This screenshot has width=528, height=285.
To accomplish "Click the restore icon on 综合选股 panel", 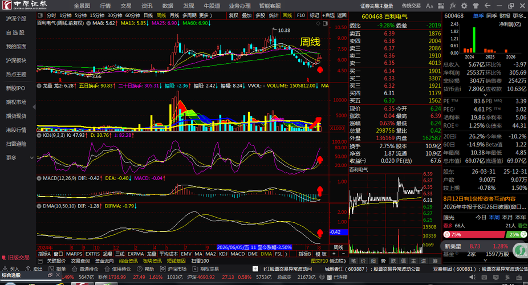I will coord(50,275).
